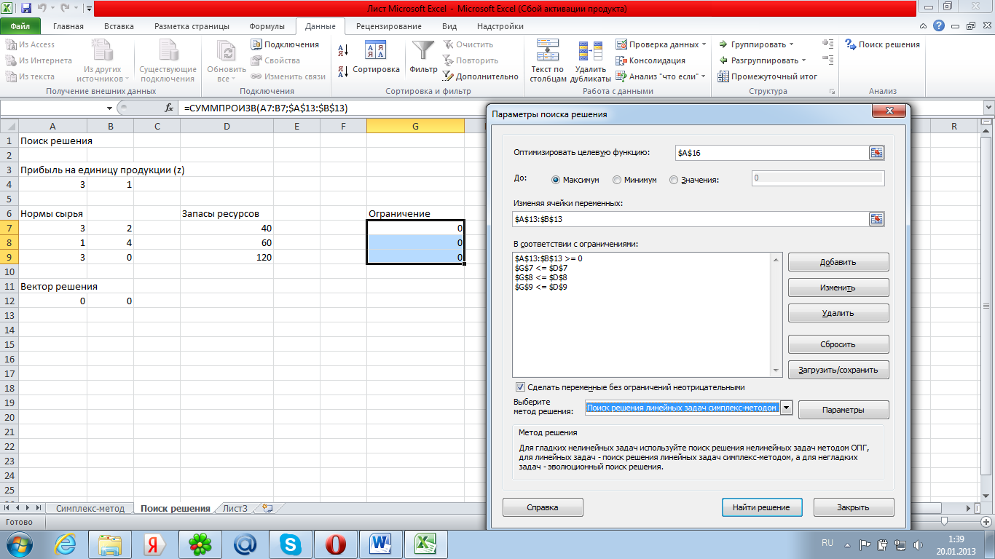This screenshot has height=559, width=995.
Task: Open the Name Box dropdown arrow
Action: coord(111,108)
